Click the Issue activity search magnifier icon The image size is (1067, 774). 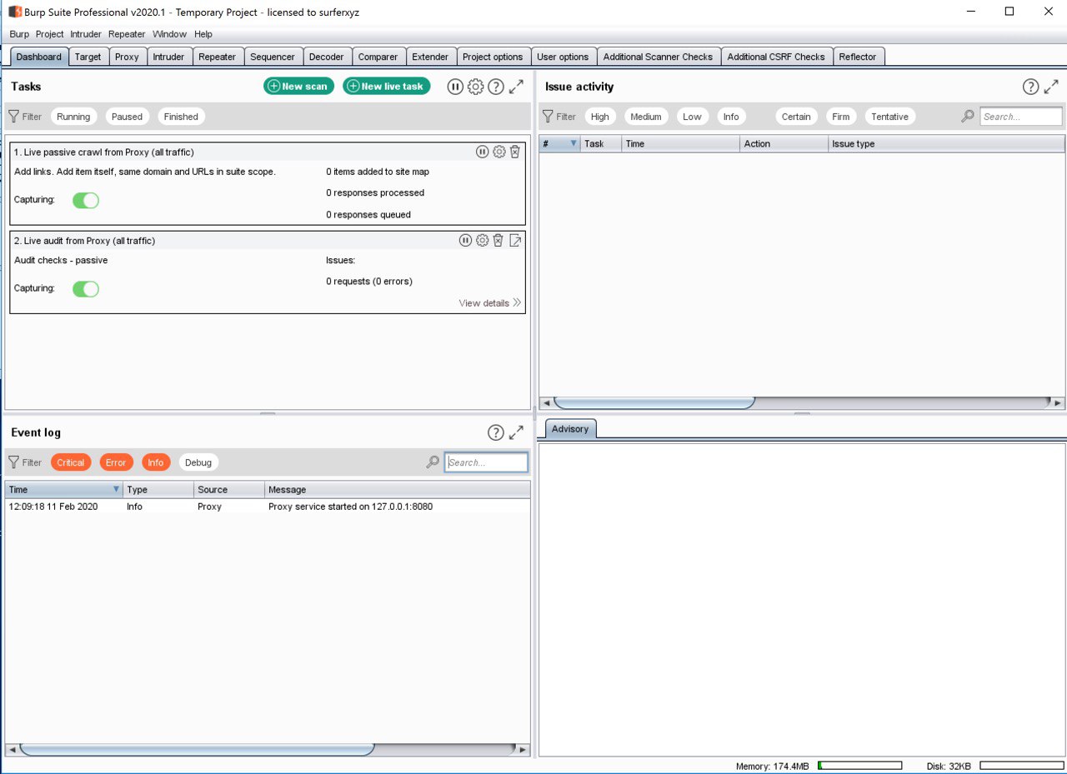coord(968,117)
